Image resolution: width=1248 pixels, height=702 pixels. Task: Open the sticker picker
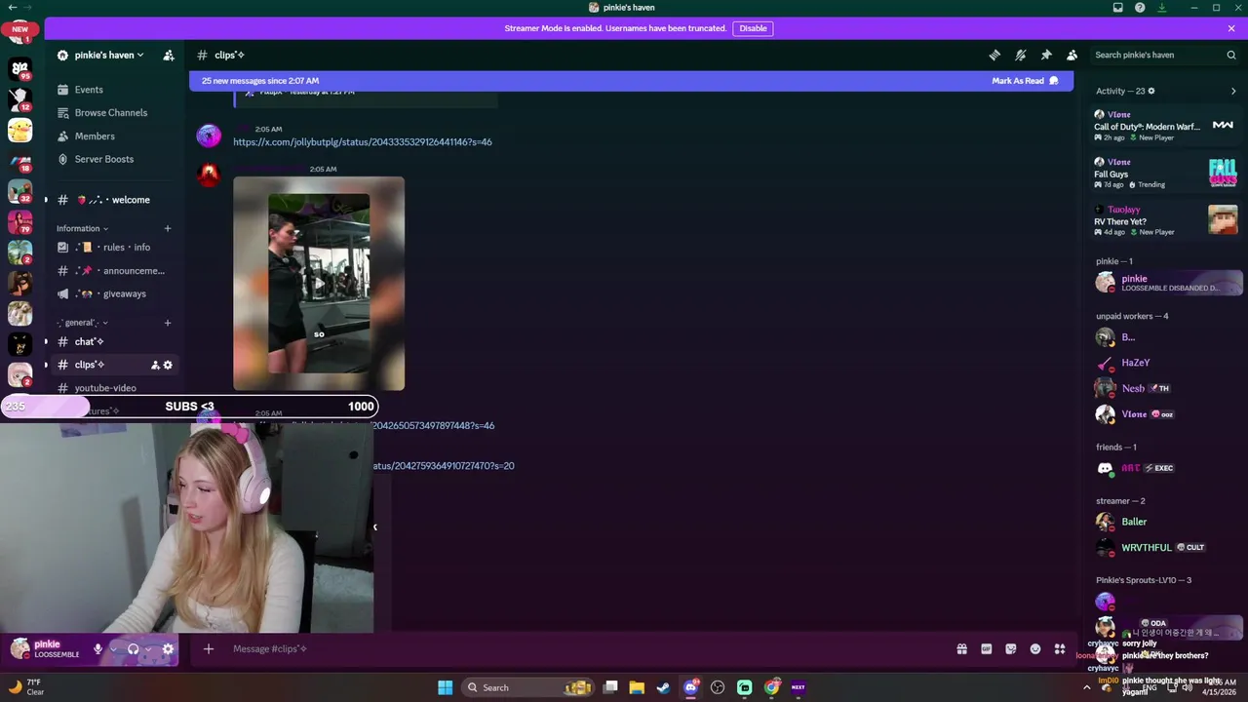pos(1011,649)
